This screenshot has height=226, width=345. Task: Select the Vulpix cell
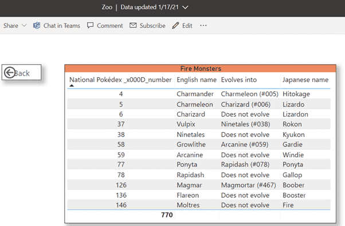tap(186, 124)
